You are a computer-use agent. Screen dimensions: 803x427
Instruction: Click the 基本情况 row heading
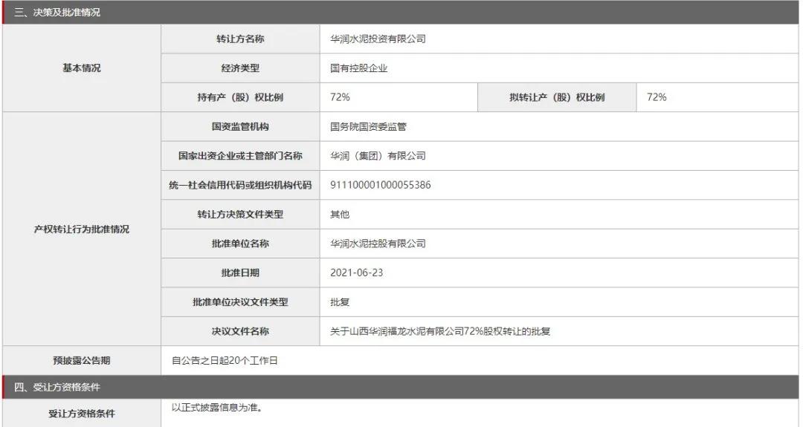click(x=81, y=68)
